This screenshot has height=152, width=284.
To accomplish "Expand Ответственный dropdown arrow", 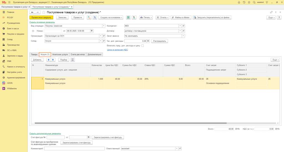I will click(177, 149).
